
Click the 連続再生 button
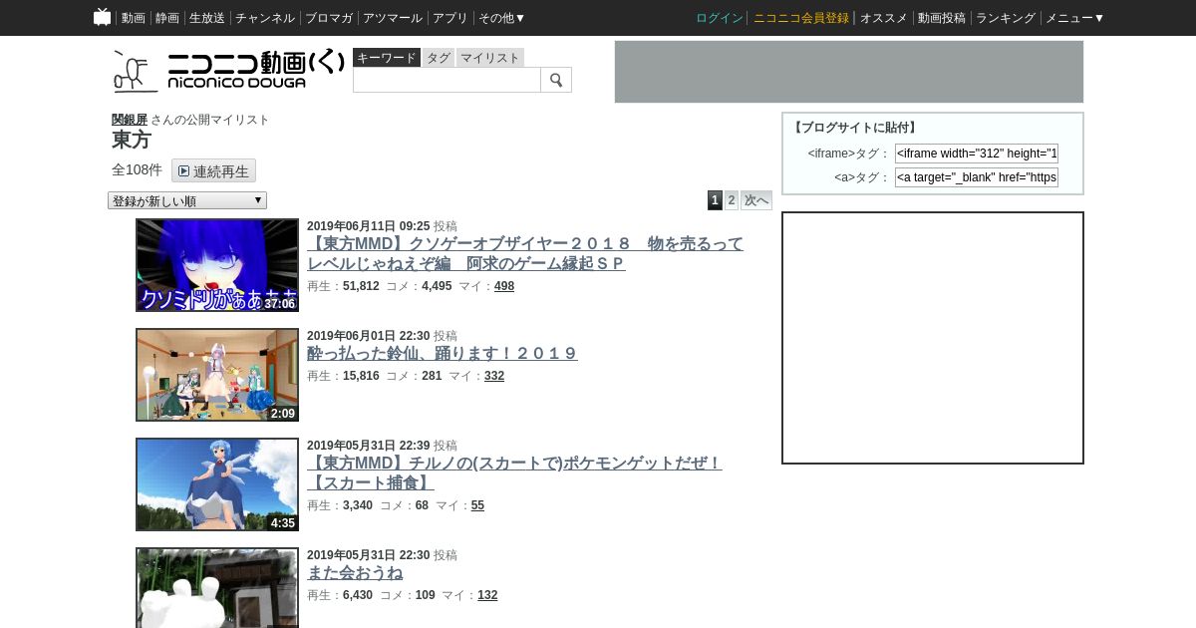213,170
